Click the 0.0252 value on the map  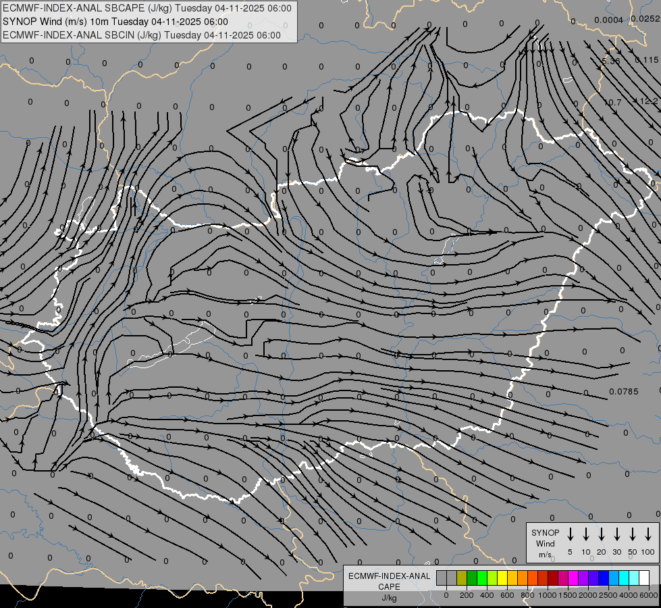(x=645, y=18)
